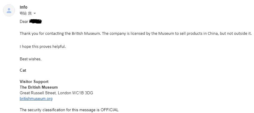The width and height of the screenshot is (254, 113).
Task: Click the 'Best wishes' closing line
Action: [x=31, y=59]
